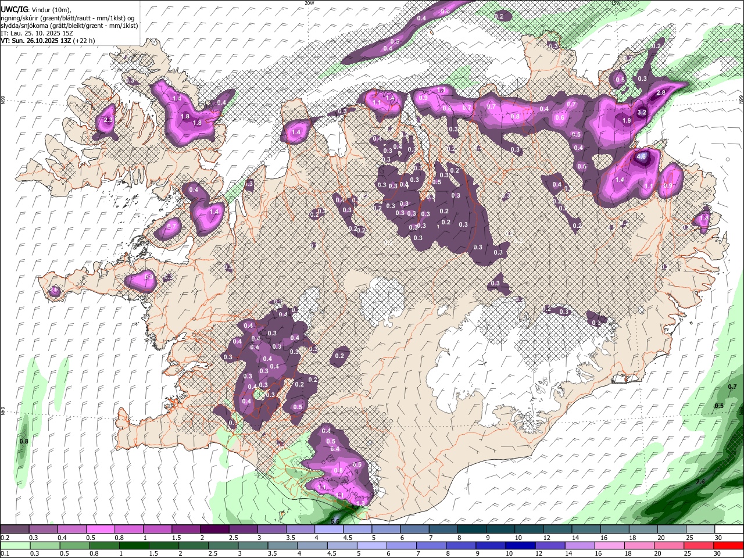Click the grey-purple swatch between 0.2 and 0.3 in the top legend
Viewport: 744px width, 558px height.
(15, 530)
